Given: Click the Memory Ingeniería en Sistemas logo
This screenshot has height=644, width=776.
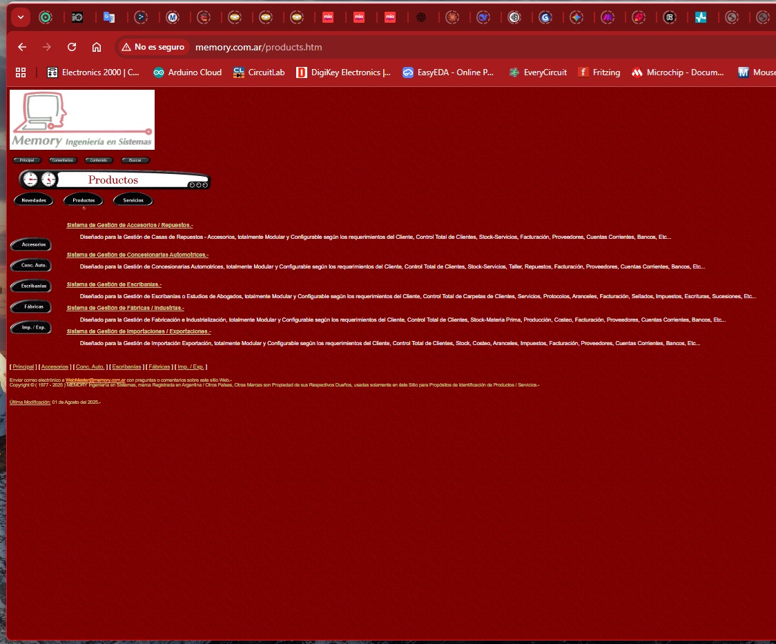Looking at the screenshot, I should coord(81,119).
